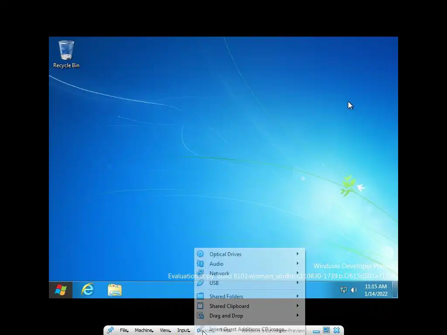Minimize the VM via mini toolbar
Viewport: 447px width, 335px height.
click(316, 331)
